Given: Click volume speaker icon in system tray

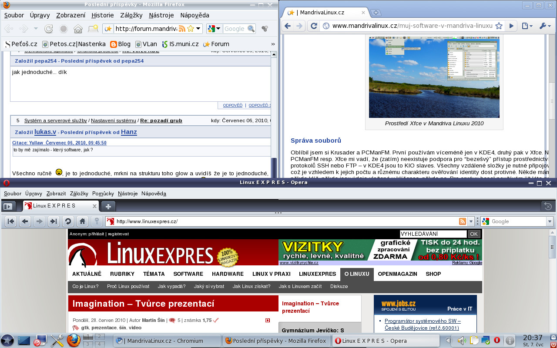Looking at the screenshot, I should (463, 340).
